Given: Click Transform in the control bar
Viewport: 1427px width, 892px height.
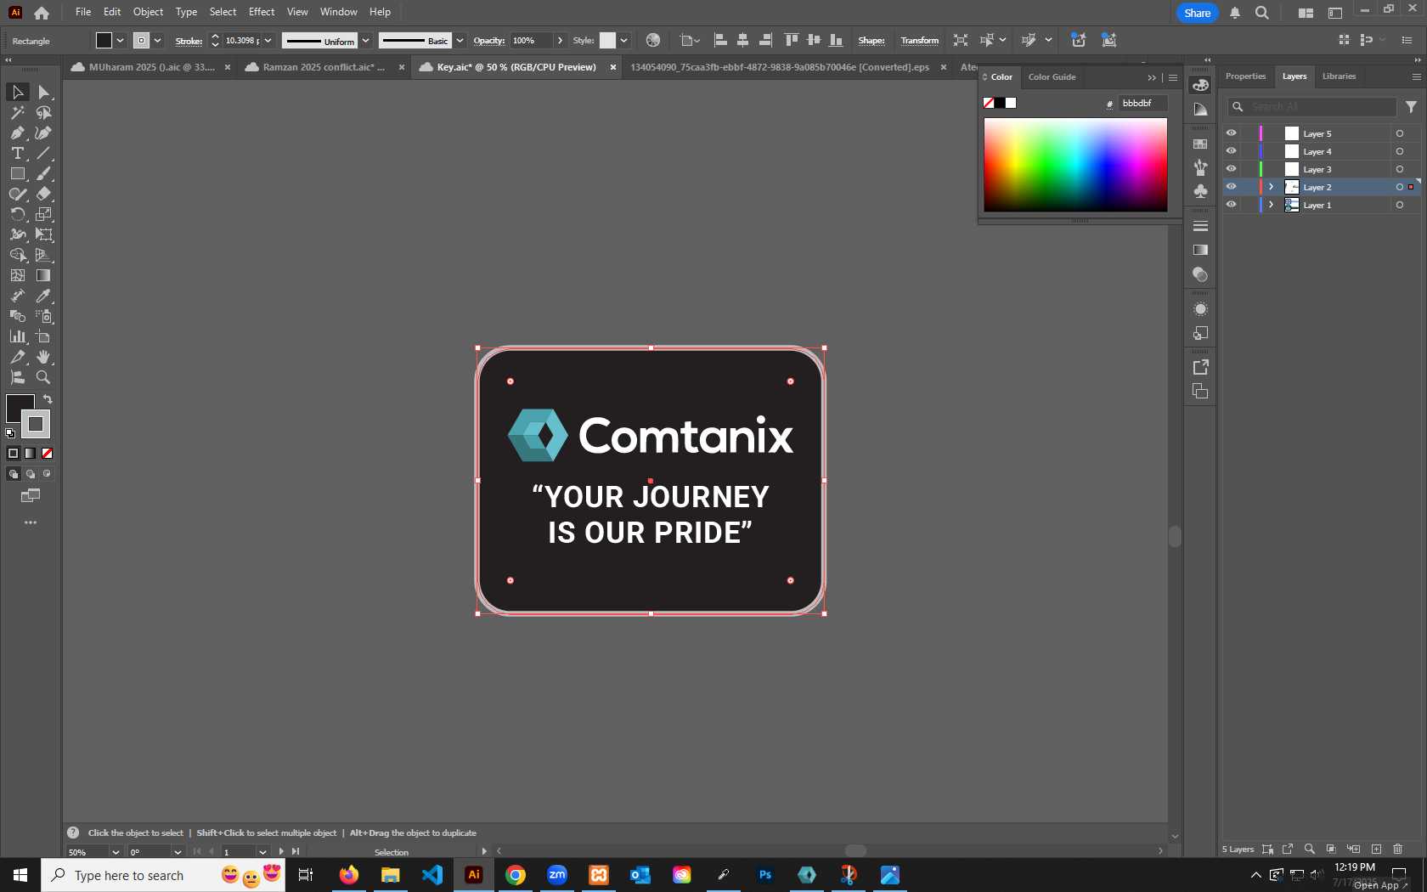Looking at the screenshot, I should [919, 40].
